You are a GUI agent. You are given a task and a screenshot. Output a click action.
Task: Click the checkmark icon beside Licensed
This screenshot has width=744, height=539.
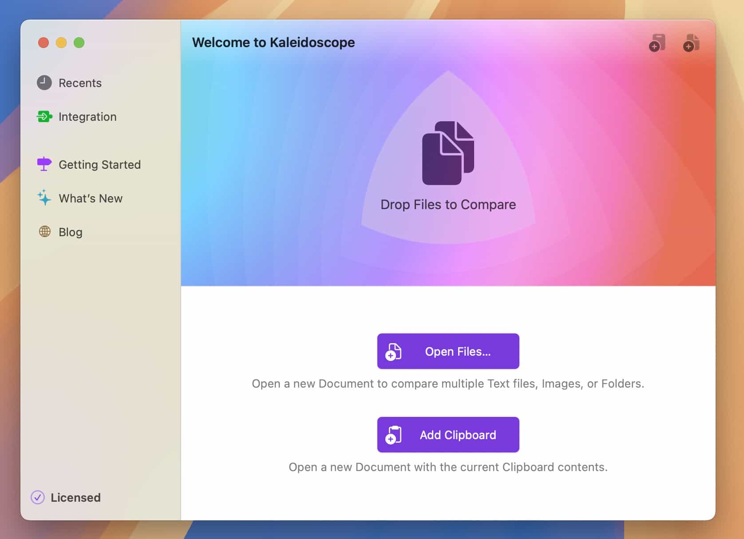click(x=38, y=498)
